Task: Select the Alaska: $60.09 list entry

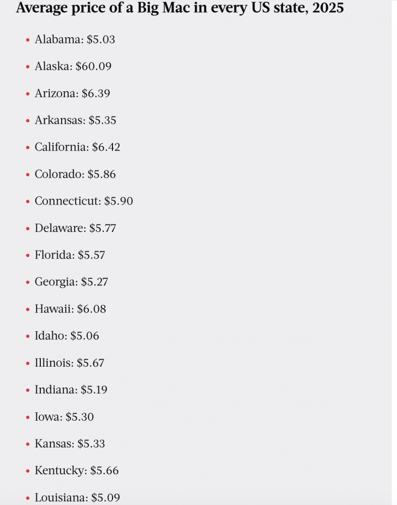Action: coord(73,66)
